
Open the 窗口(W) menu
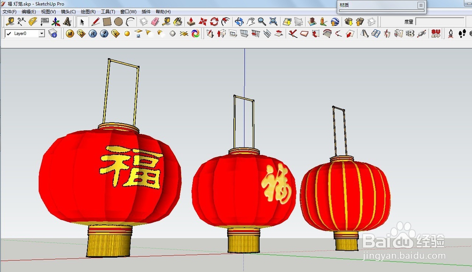(x=128, y=11)
